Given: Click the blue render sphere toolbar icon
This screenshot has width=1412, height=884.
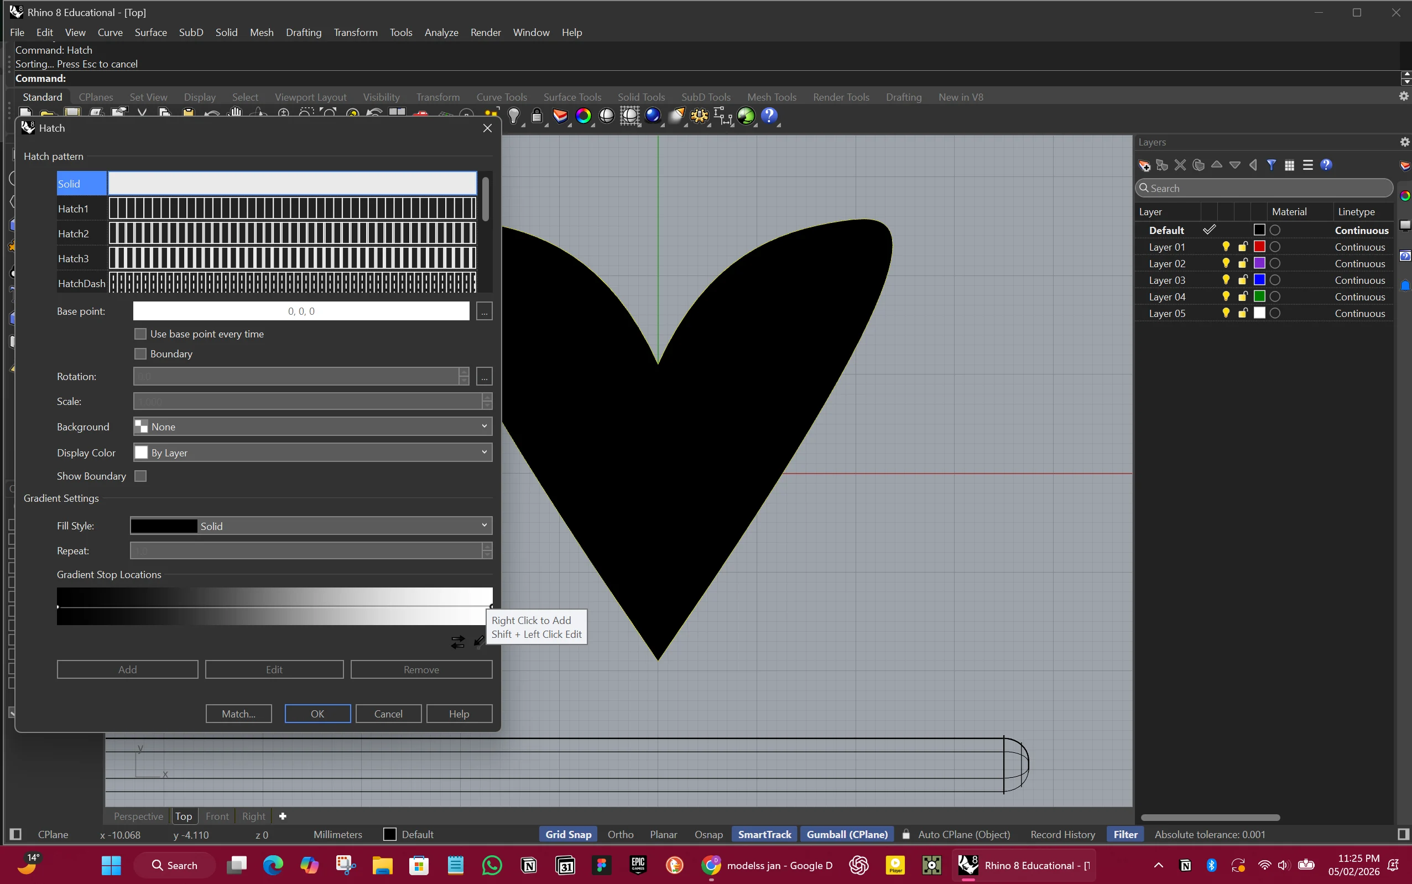Looking at the screenshot, I should tap(652, 116).
